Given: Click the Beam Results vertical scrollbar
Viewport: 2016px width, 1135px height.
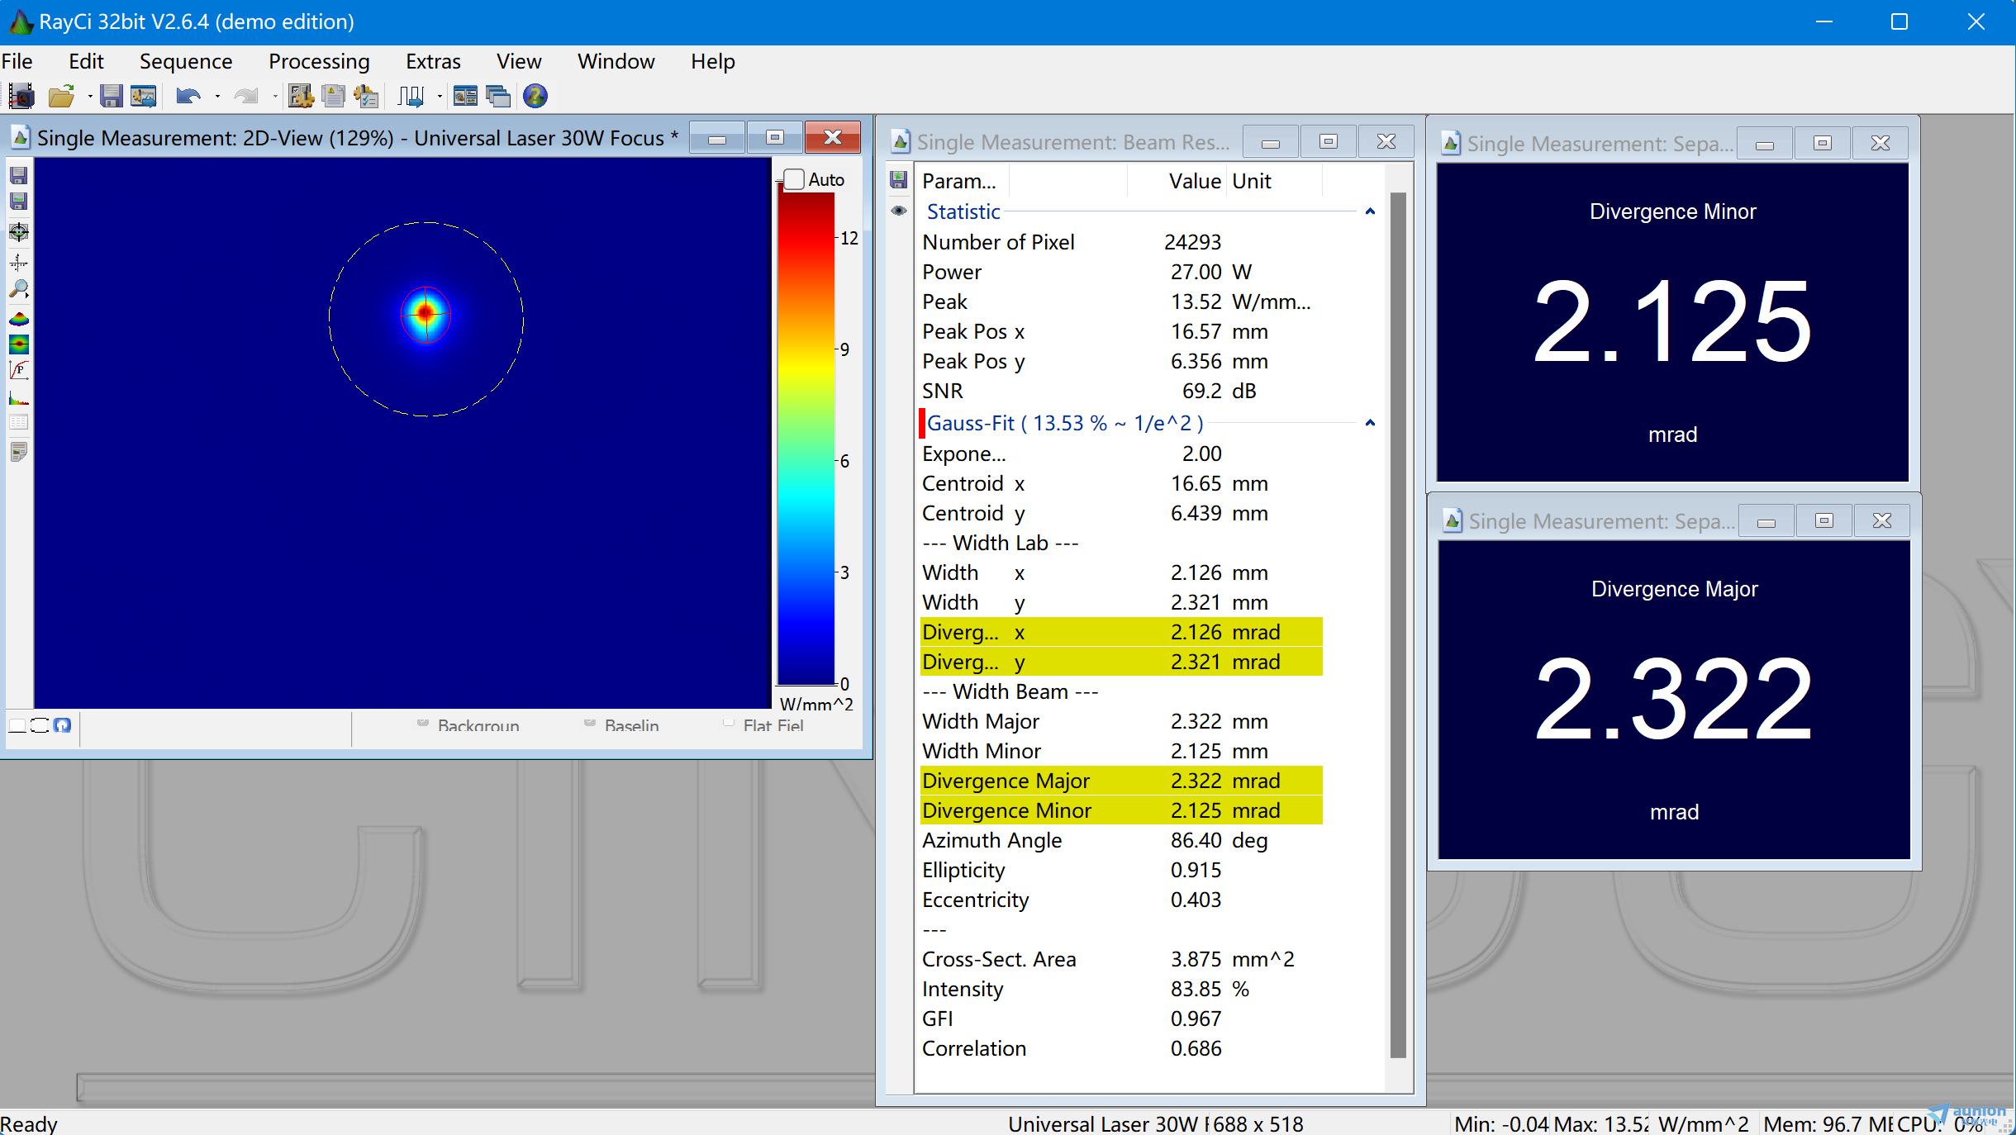Looking at the screenshot, I should [x=1398, y=626].
